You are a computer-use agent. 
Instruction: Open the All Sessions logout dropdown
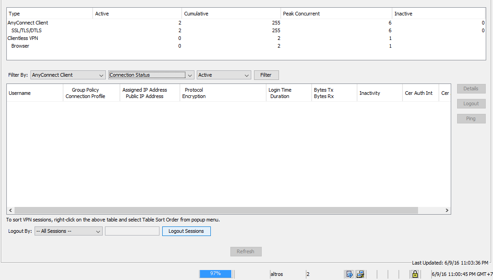tap(69, 231)
